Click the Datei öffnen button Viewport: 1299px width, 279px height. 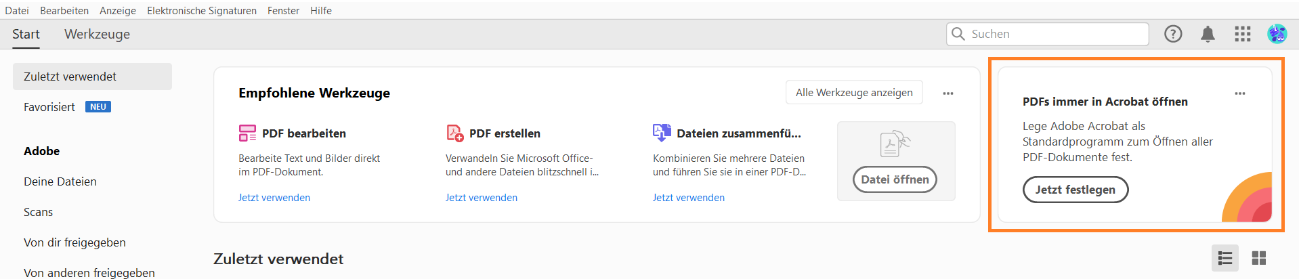pos(895,179)
